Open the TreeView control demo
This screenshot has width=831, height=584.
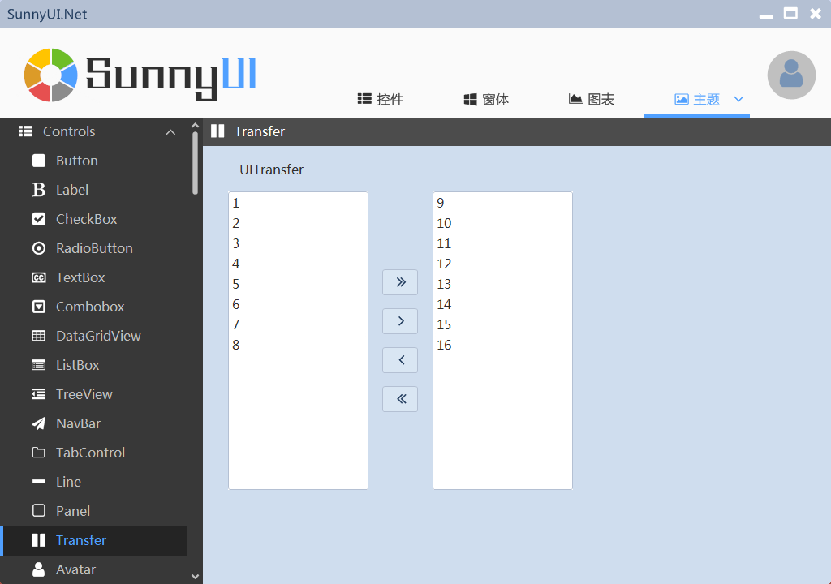(x=84, y=394)
